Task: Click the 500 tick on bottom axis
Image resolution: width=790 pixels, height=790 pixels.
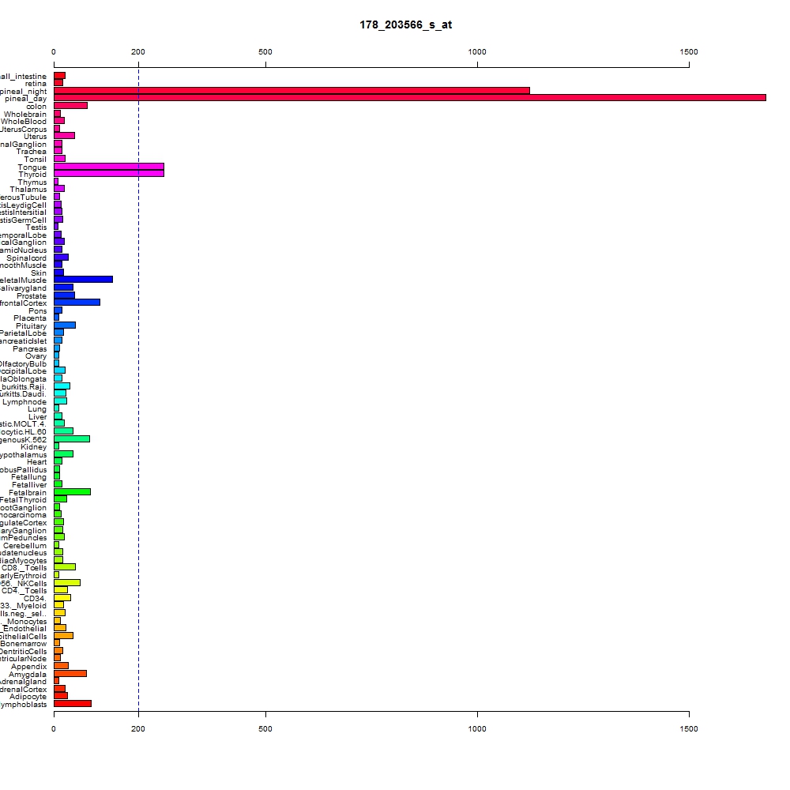Action: click(265, 728)
